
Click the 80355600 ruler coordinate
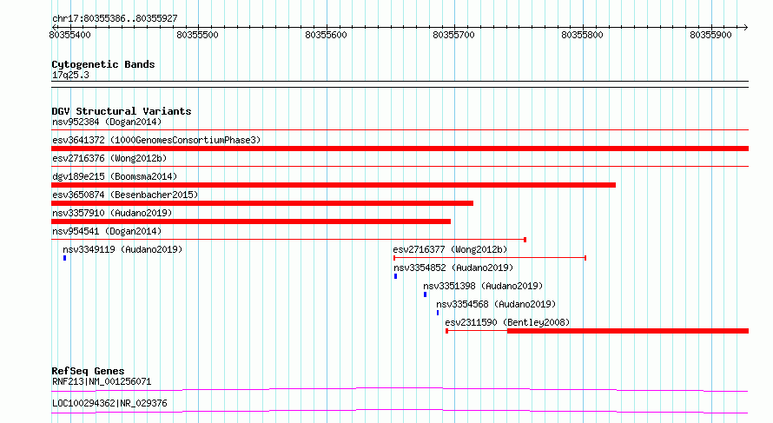(326, 35)
